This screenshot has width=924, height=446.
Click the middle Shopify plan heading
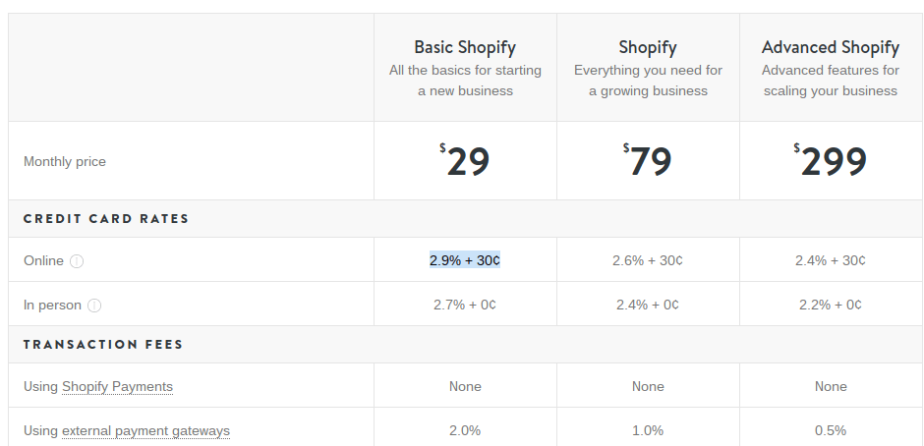click(x=648, y=47)
